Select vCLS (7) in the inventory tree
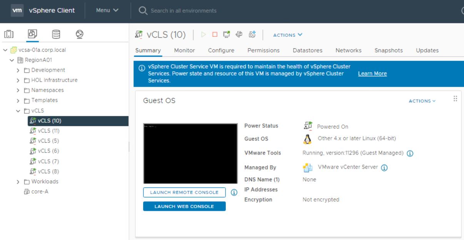The height and width of the screenshot is (240, 464). click(50, 161)
